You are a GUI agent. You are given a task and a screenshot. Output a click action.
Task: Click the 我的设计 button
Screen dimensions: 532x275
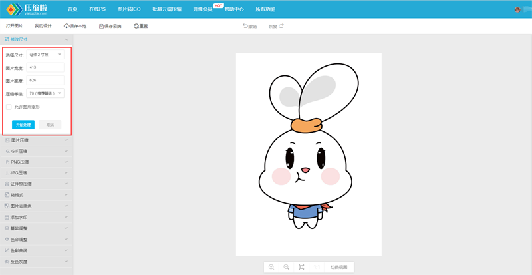pyautogui.click(x=43, y=26)
